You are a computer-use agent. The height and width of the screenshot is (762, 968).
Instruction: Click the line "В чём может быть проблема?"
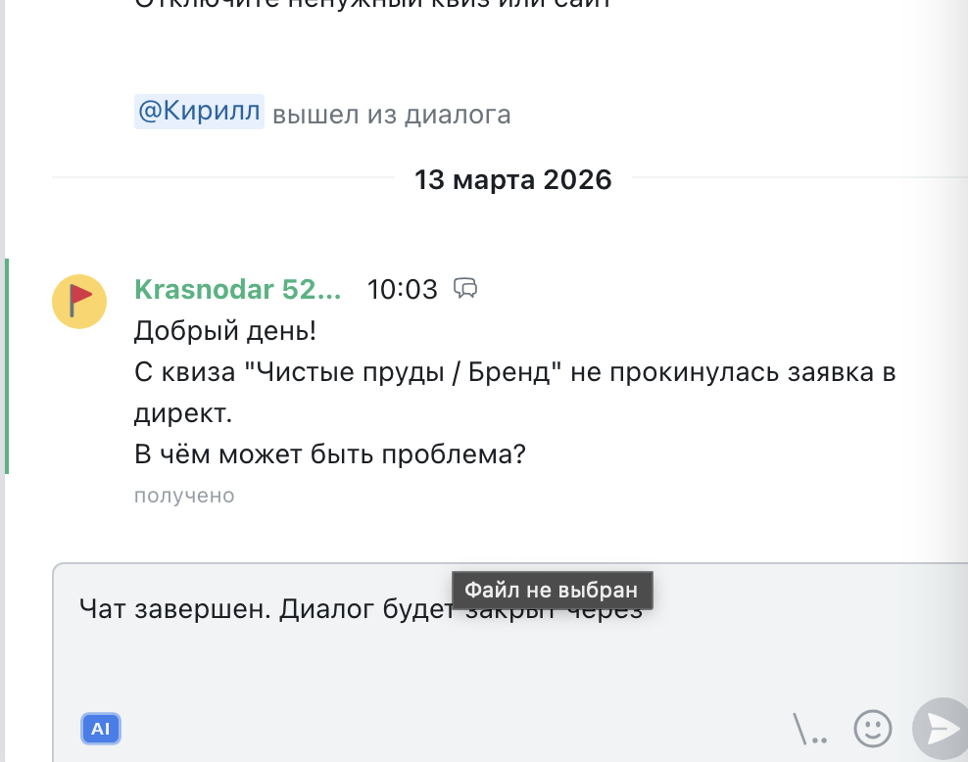point(329,454)
